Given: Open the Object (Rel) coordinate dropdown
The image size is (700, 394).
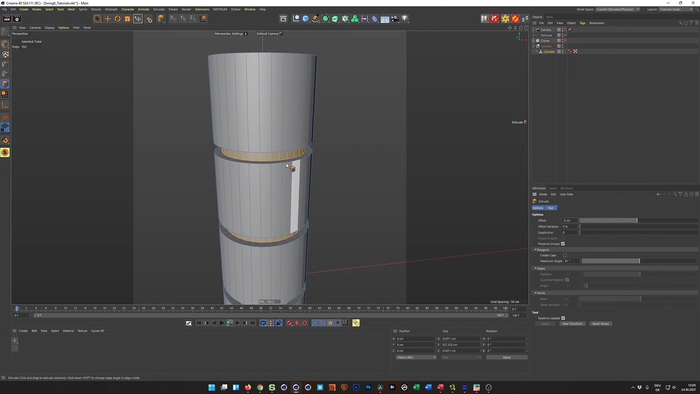Looking at the screenshot, I should [x=415, y=357].
